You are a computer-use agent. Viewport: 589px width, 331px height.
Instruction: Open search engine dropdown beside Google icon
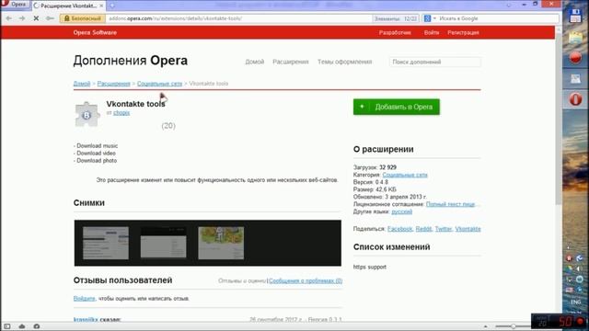tap(434, 18)
